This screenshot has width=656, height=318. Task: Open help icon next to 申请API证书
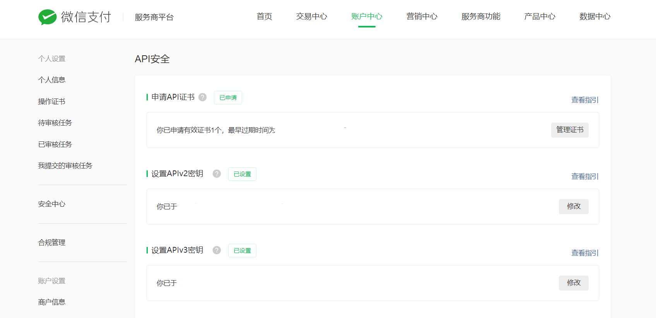click(x=202, y=97)
